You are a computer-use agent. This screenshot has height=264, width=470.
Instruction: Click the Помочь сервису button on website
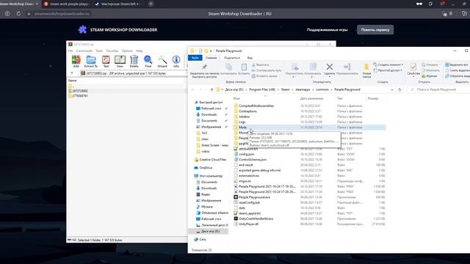click(x=375, y=29)
